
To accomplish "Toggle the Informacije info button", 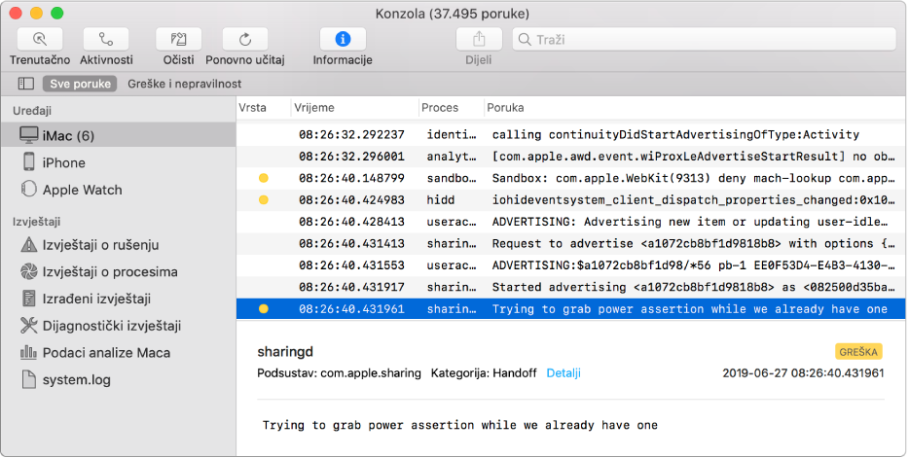I will [343, 39].
